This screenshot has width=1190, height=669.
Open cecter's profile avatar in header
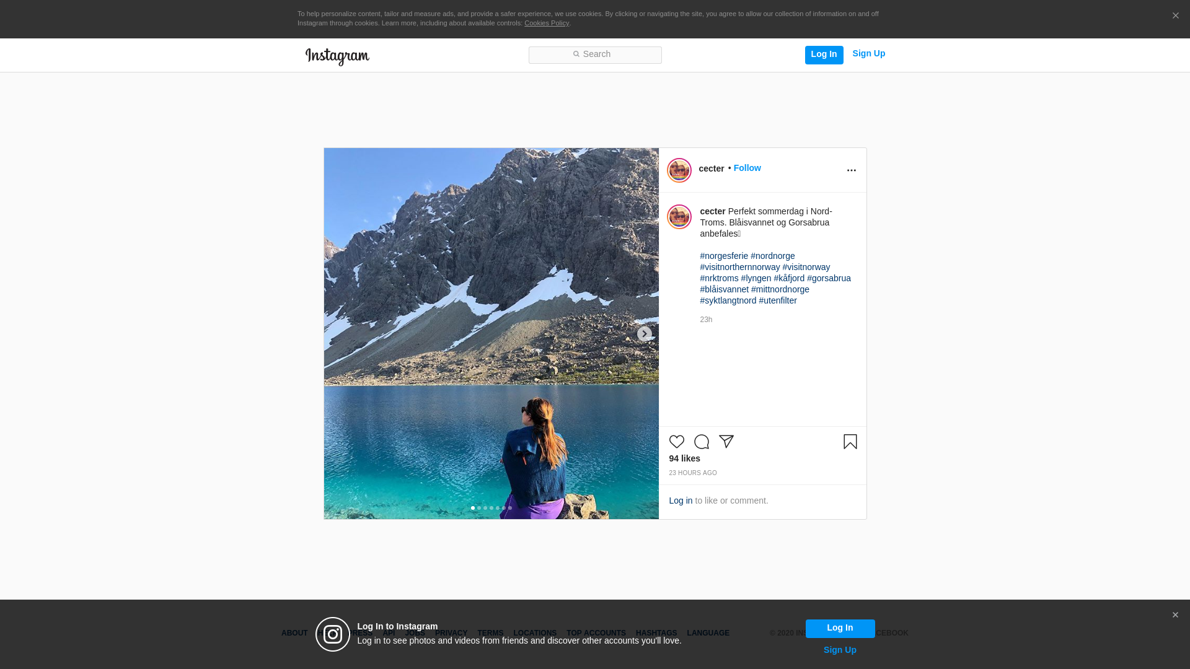pyautogui.click(x=679, y=170)
